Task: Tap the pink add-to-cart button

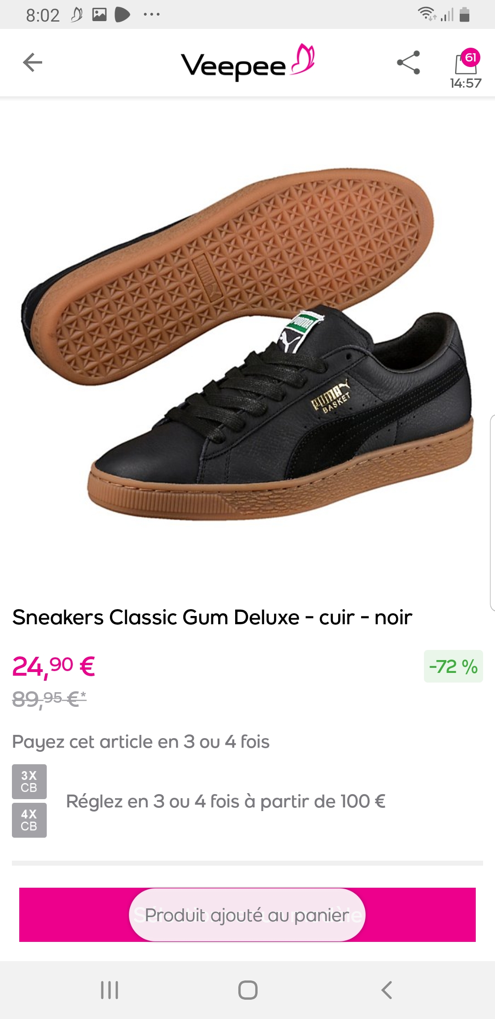Action: (247, 915)
